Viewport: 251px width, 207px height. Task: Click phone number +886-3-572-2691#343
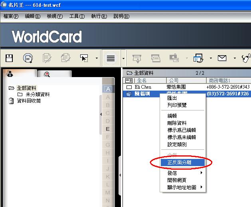coord(228,87)
